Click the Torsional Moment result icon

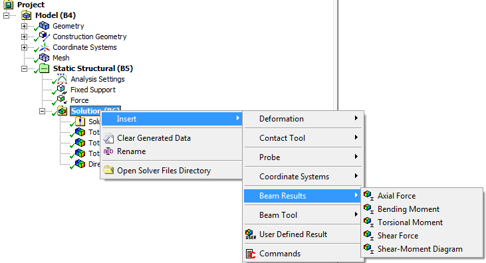[x=368, y=222]
